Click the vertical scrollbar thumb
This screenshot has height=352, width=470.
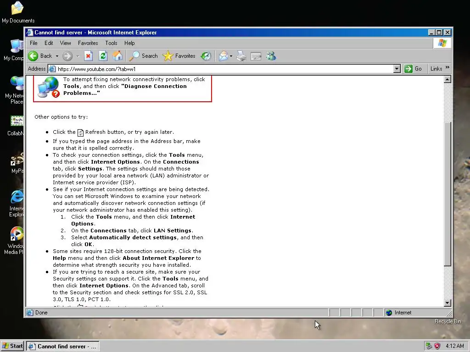[447, 194]
